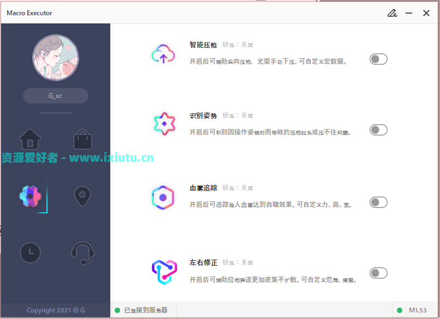
Task: Click the pen edit icon in title bar
Action: point(392,13)
